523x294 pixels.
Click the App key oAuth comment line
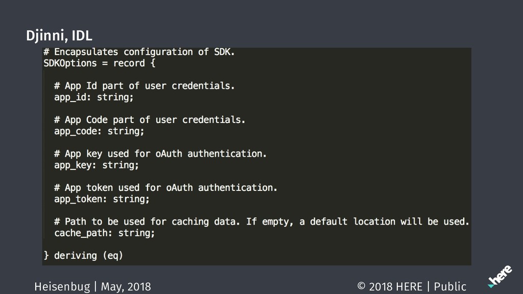(160, 154)
